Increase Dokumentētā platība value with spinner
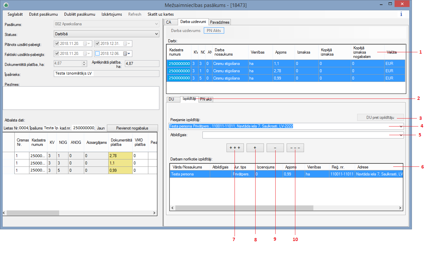 (84, 62)
